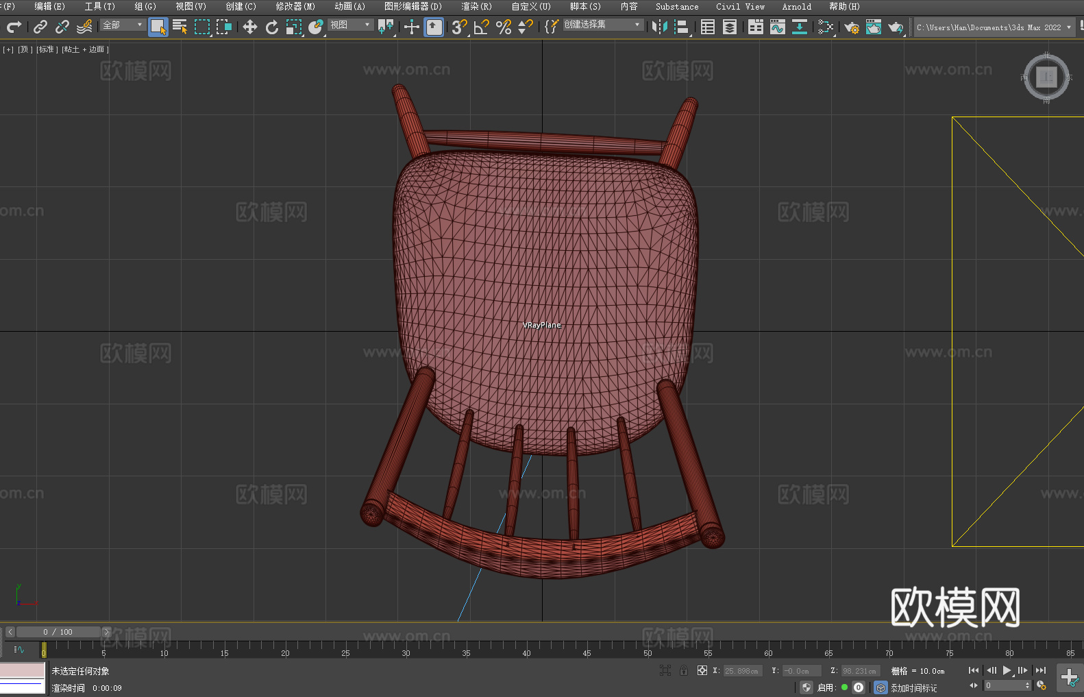
Task: Activate the Select Object tool
Action: click(158, 27)
